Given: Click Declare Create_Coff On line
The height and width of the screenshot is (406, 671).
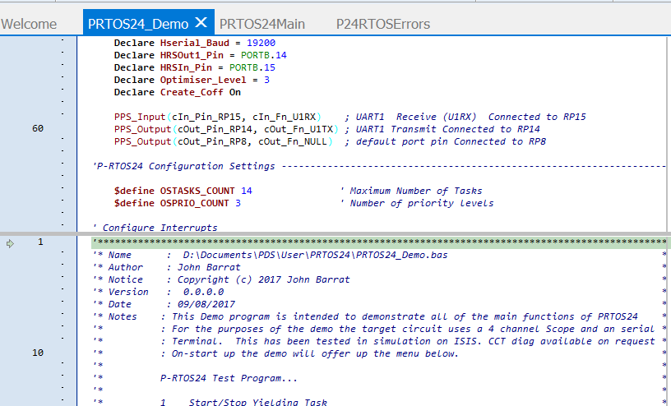Looking at the screenshot, I should click(177, 92).
